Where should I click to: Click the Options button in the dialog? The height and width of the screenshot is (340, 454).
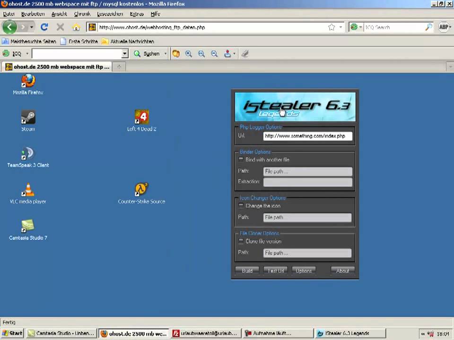(304, 271)
